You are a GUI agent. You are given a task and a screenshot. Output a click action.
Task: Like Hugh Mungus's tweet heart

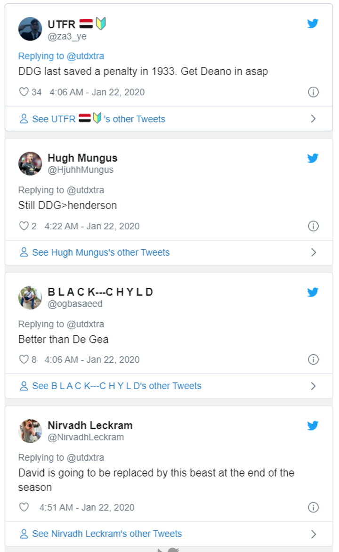tap(24, 226)
